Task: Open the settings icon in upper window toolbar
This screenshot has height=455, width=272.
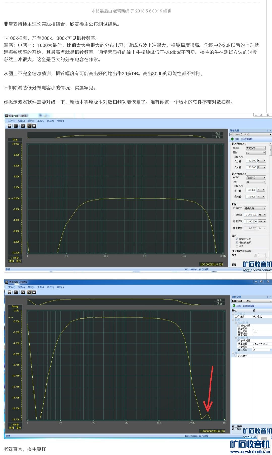Action: tap(23, 126)
